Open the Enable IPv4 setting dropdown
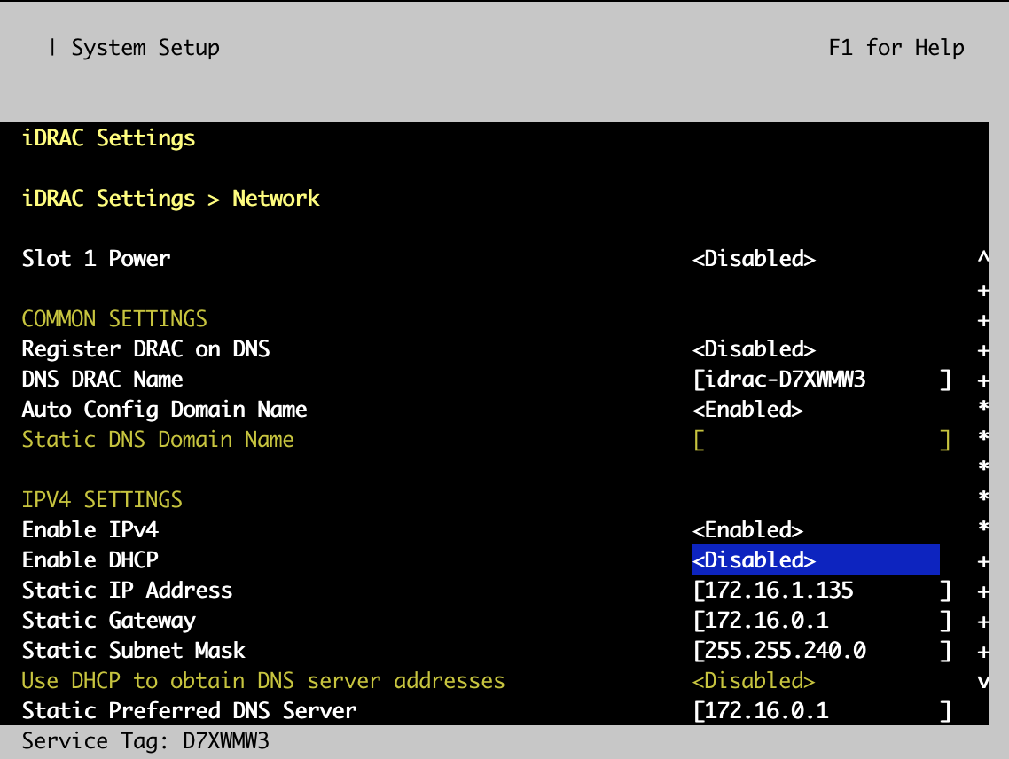This screenshot has width=1009, height=759. coord(747,529)
